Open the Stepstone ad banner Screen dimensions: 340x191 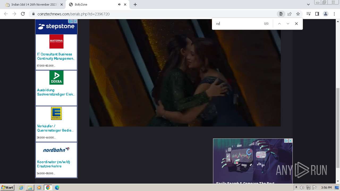[x=56, y=27]
